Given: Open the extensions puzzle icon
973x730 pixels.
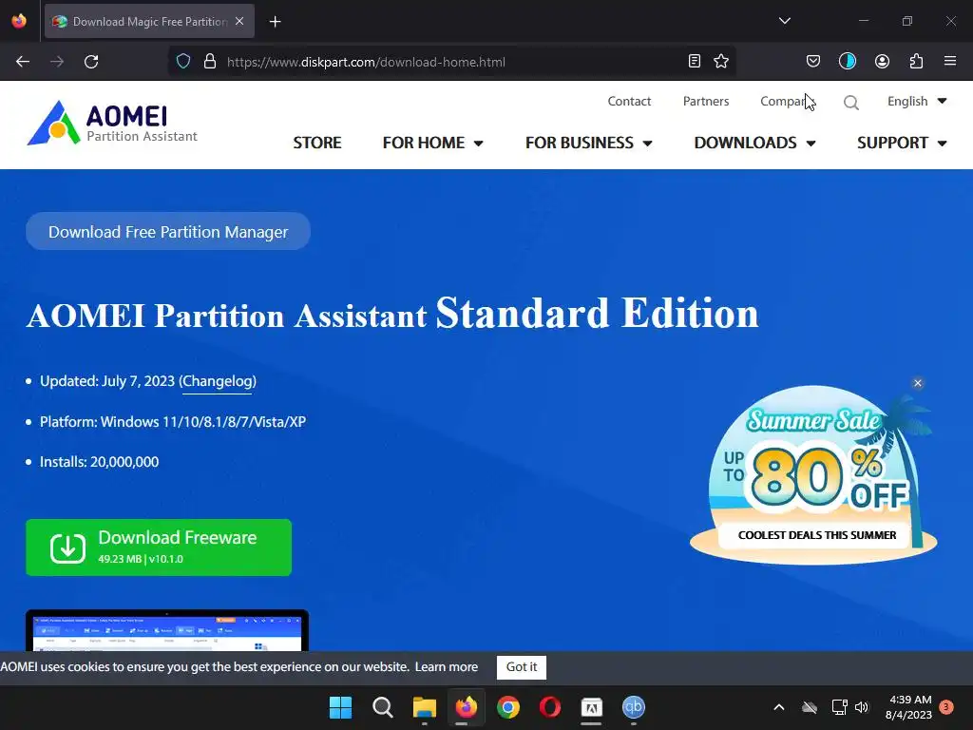Looking at the screenshot, I should (916, 61).
